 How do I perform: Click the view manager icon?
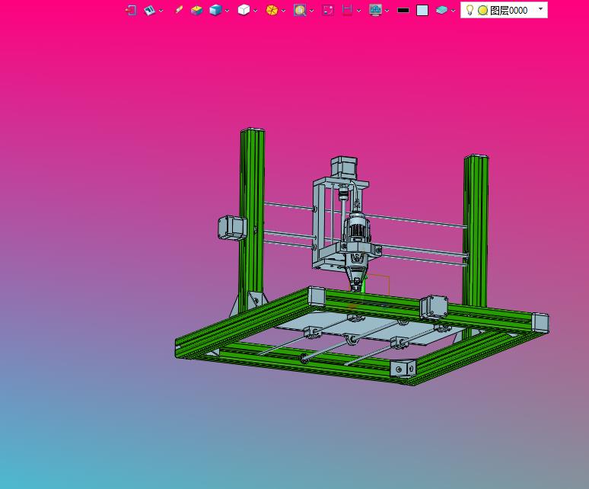click(149, 10)
